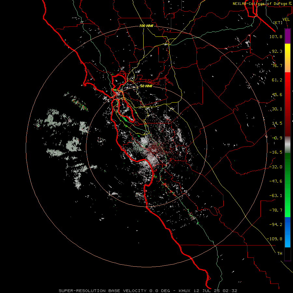
Task: Click the -16.5 legend value
Action: (276, 152)
